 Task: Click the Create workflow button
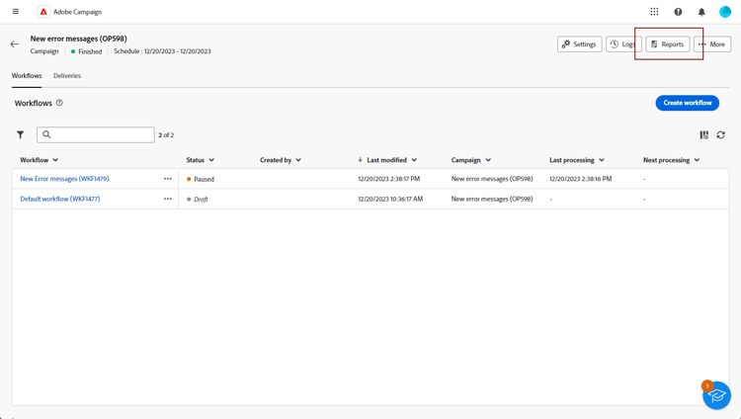tap(687, 103)
